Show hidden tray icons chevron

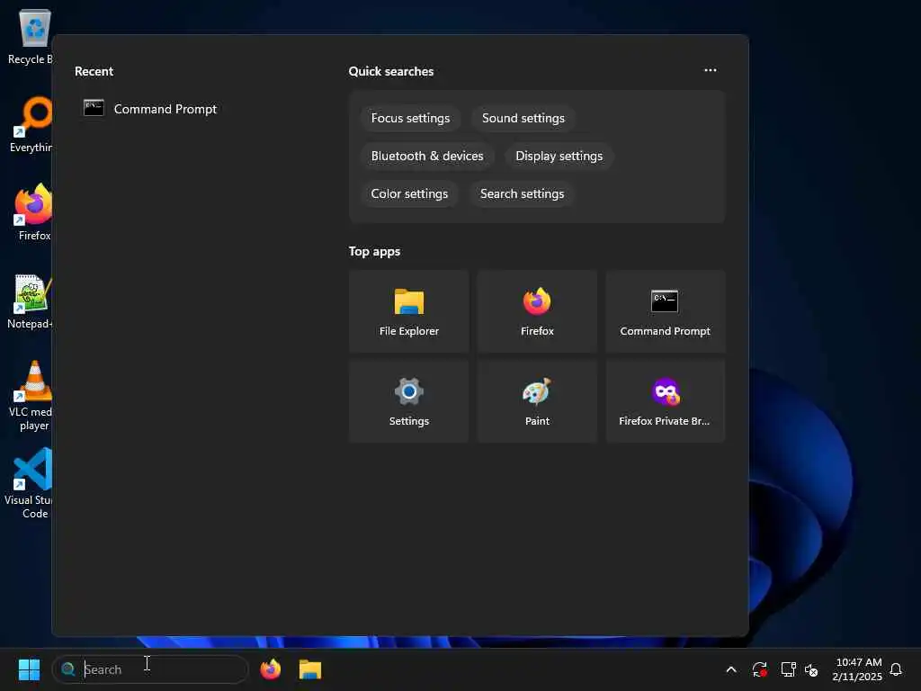pyautogui.click(x=731, y=669)
